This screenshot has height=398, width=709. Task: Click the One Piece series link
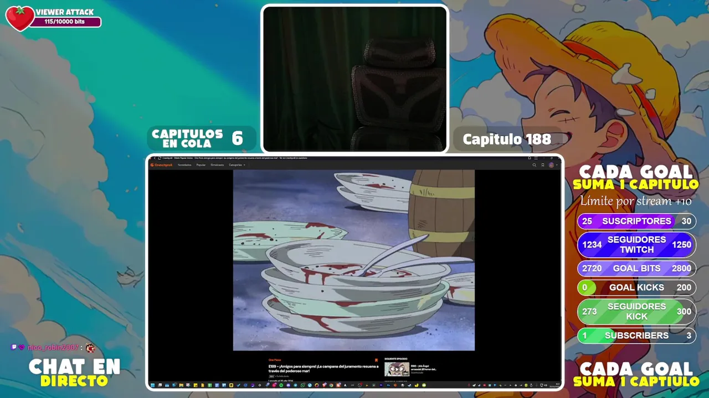[x=275, y=360]
